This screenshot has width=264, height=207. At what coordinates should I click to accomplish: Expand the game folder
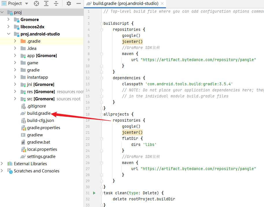(15, 63)
